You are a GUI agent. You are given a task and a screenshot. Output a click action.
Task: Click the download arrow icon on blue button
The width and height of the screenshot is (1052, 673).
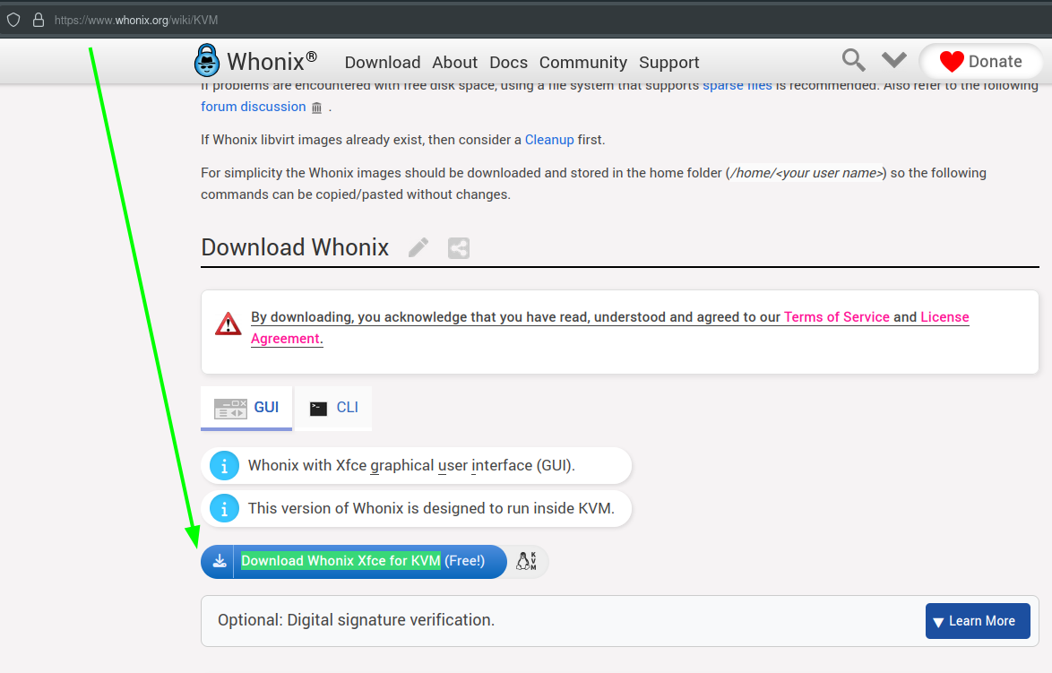(220, 562)
